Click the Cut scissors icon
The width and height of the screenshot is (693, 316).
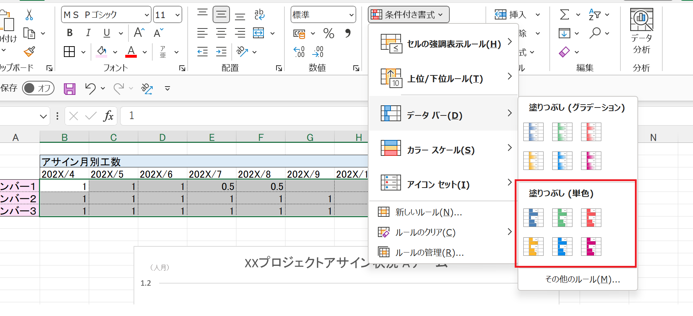[29, 15]
